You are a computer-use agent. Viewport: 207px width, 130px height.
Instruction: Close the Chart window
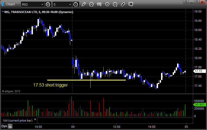point(202,2)
